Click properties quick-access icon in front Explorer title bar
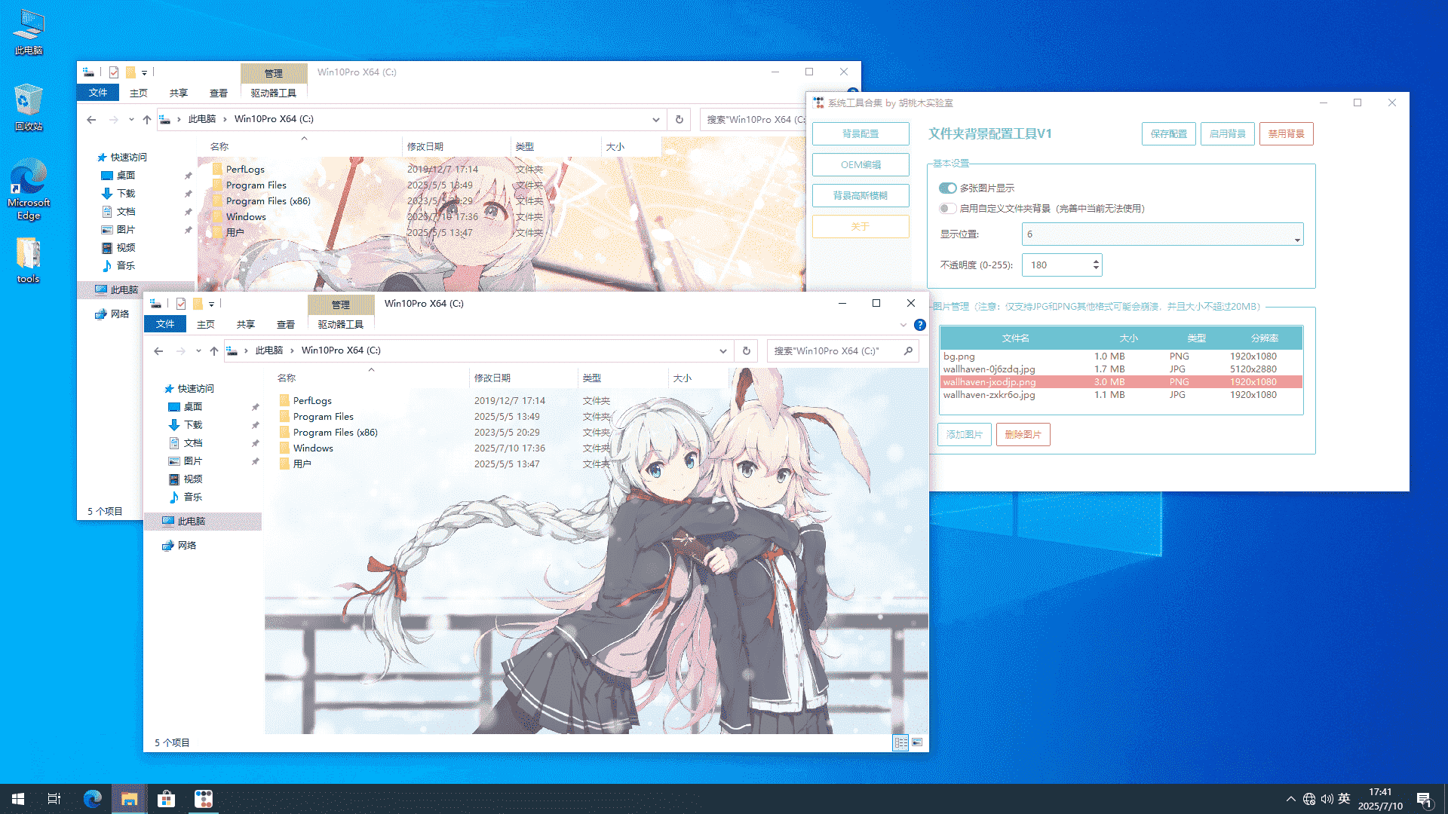Viewport: 1448px width, 814px height. click(181, 304)
